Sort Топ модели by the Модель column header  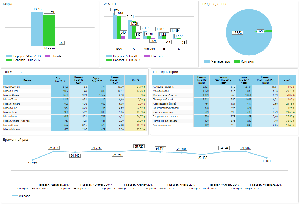click(27, 80)
